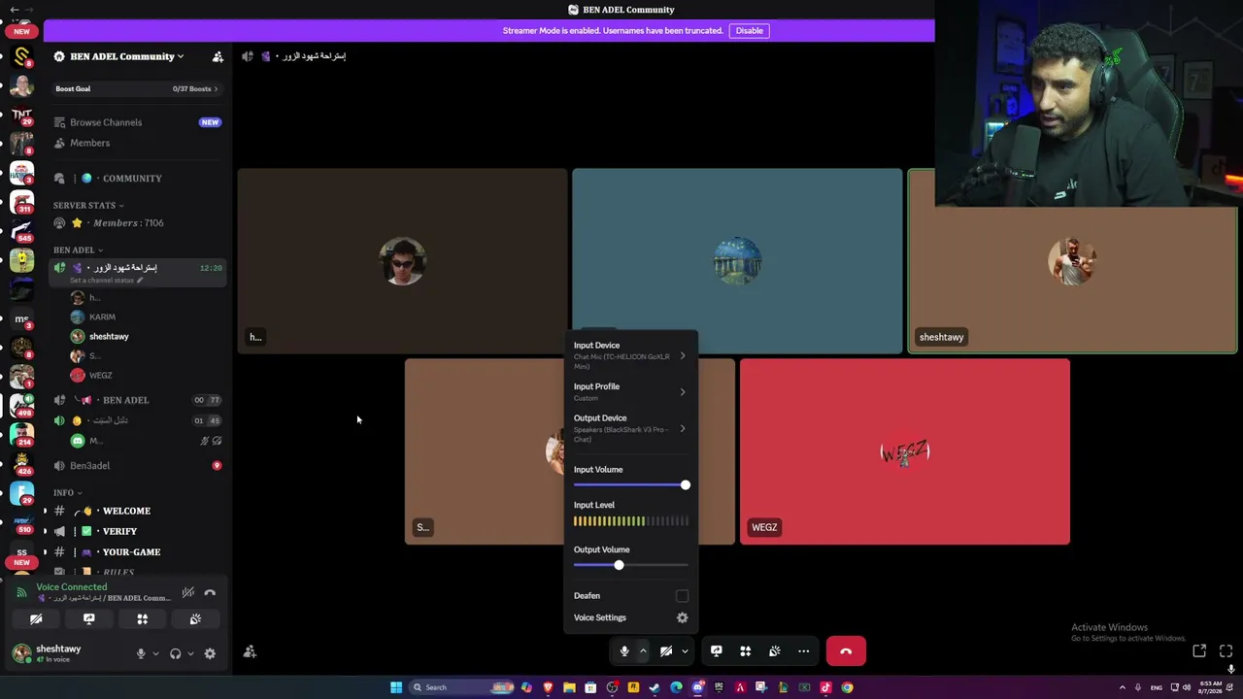Viewport: 1243px width, 699px height.
Task: Open the VERIFY channel
Action: pos(137,531)
